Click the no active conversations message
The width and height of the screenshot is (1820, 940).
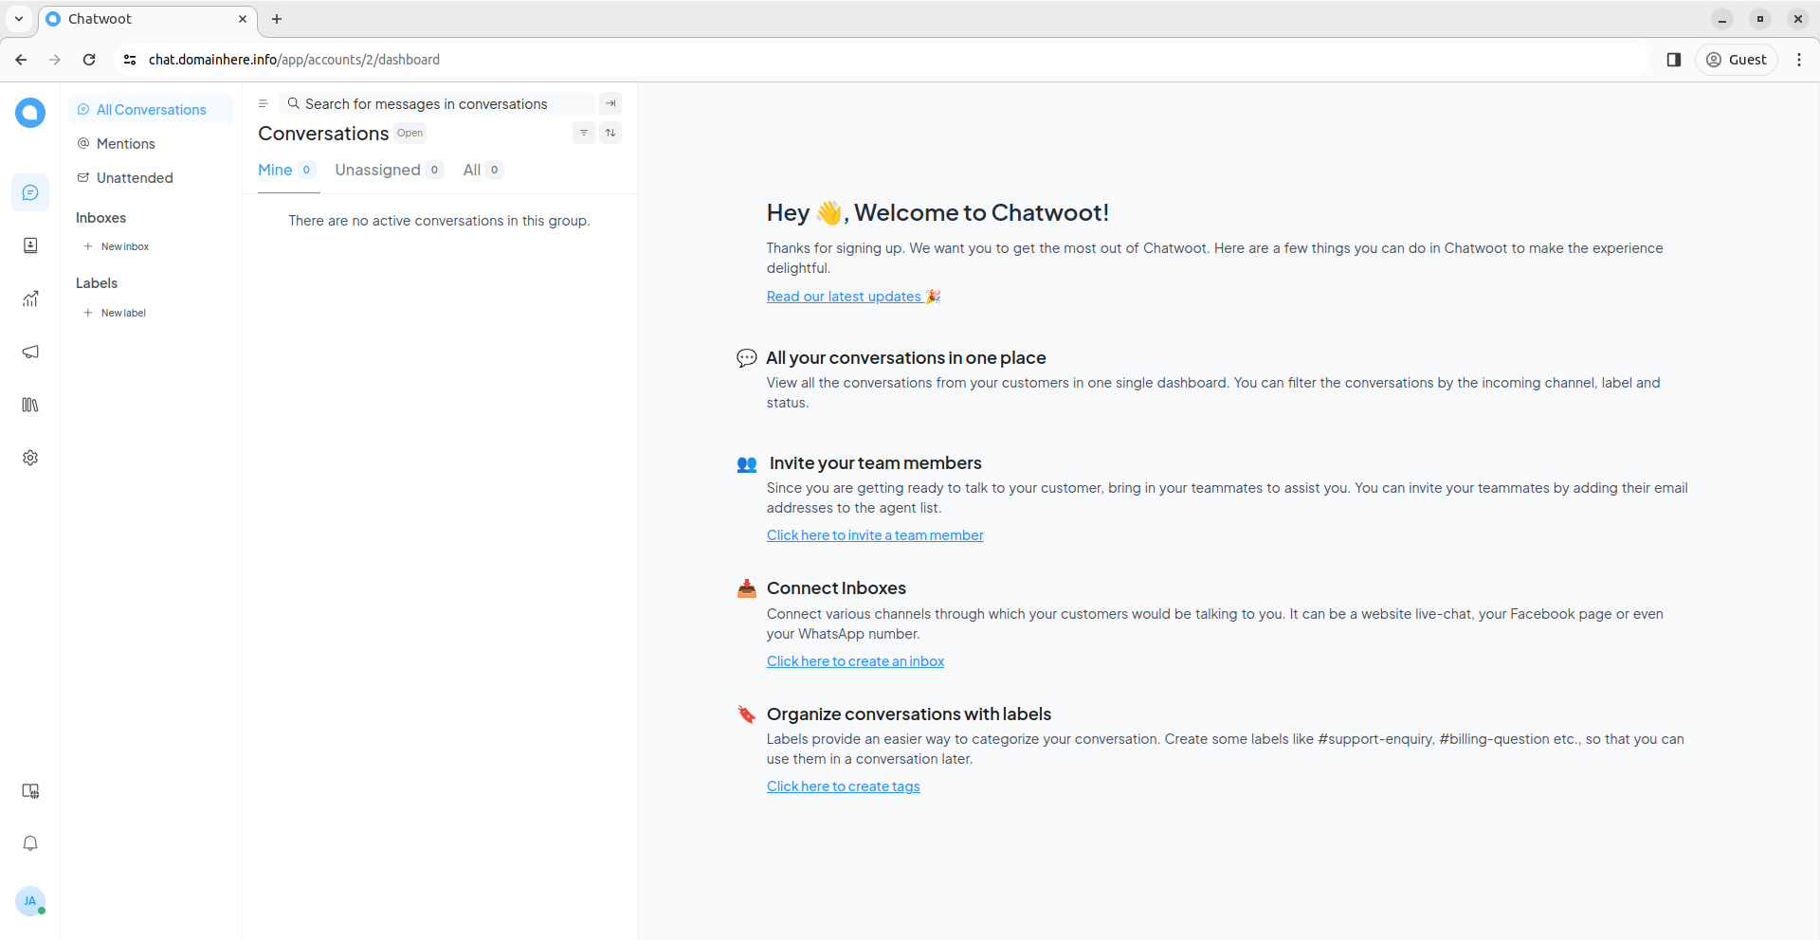pyautogui.click(x=439, y=221)
